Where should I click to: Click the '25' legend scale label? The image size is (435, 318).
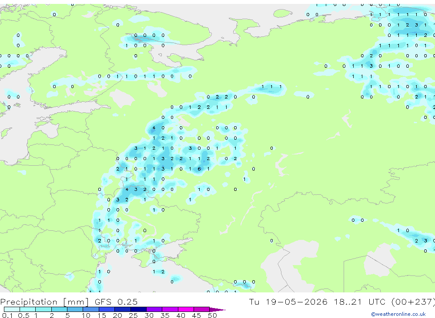click(x=133, y=315)
